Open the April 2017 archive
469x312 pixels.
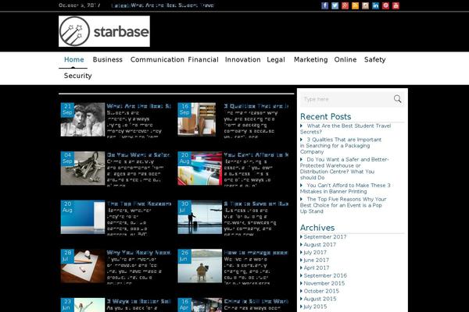point(317,268)
